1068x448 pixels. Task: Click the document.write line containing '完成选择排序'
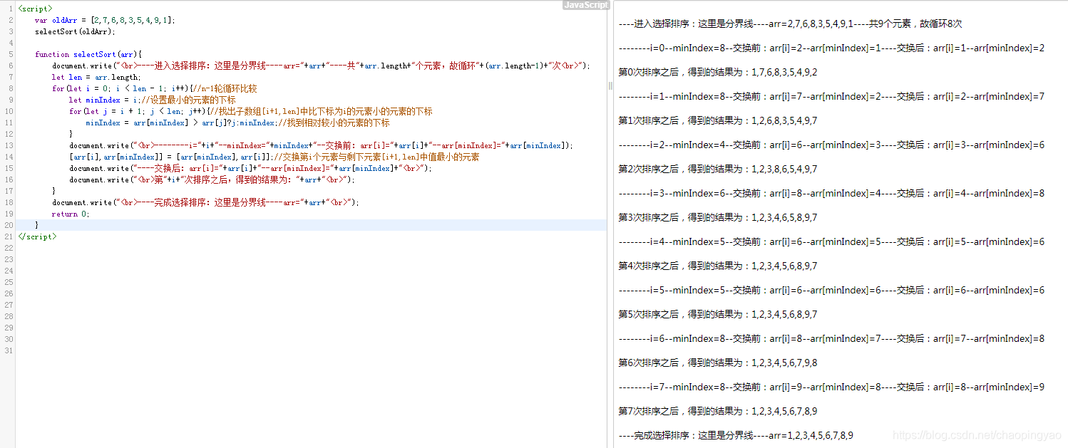pyautogui.click(x=206, y=202)
